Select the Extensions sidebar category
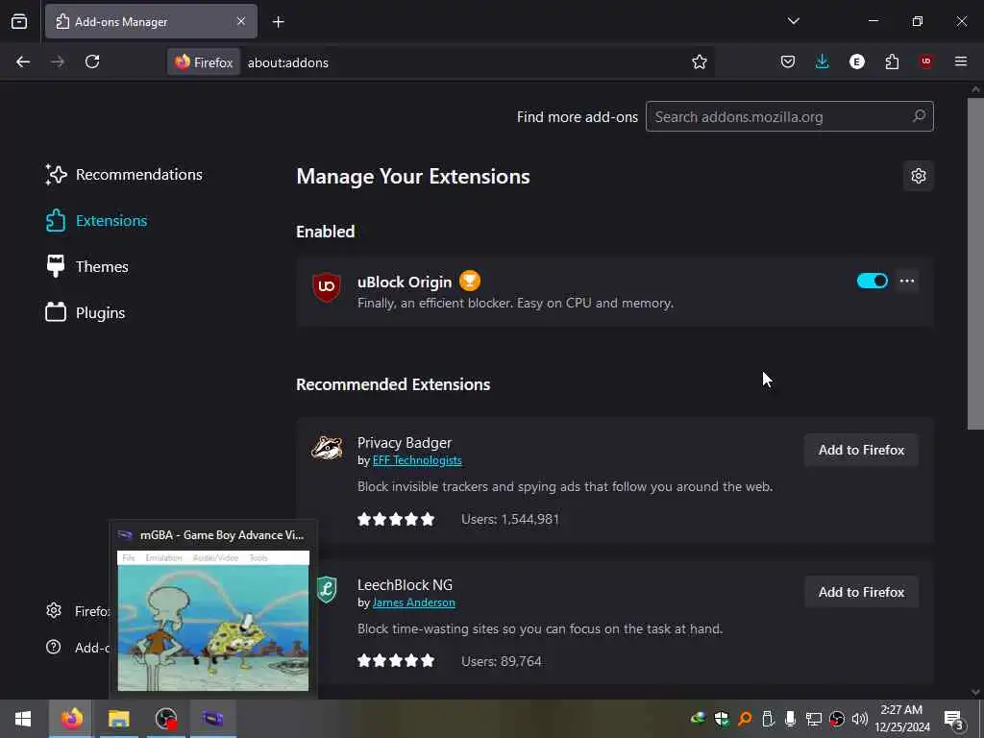 click(x=96, y=221)
